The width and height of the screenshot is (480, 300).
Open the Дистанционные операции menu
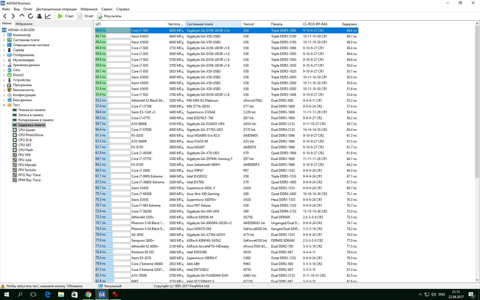coord(56,9)
